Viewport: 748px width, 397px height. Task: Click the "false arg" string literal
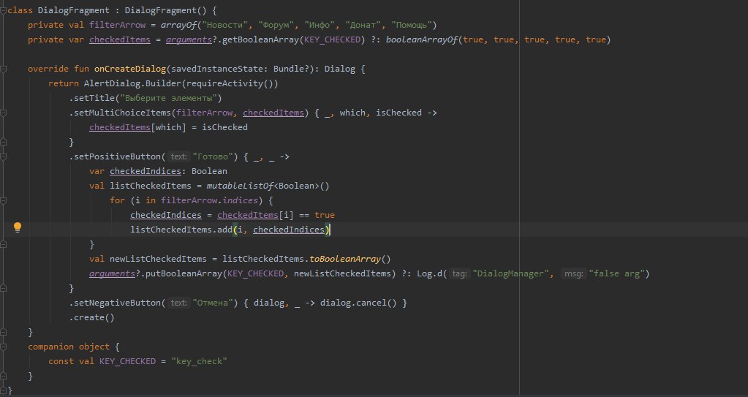pyautogui.click(x=616, y=273)
